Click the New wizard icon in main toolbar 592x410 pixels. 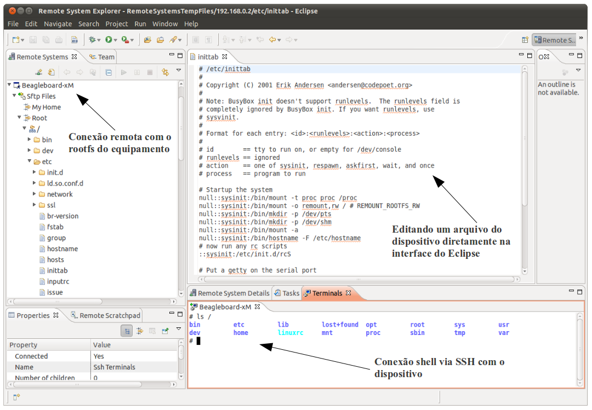15,39
